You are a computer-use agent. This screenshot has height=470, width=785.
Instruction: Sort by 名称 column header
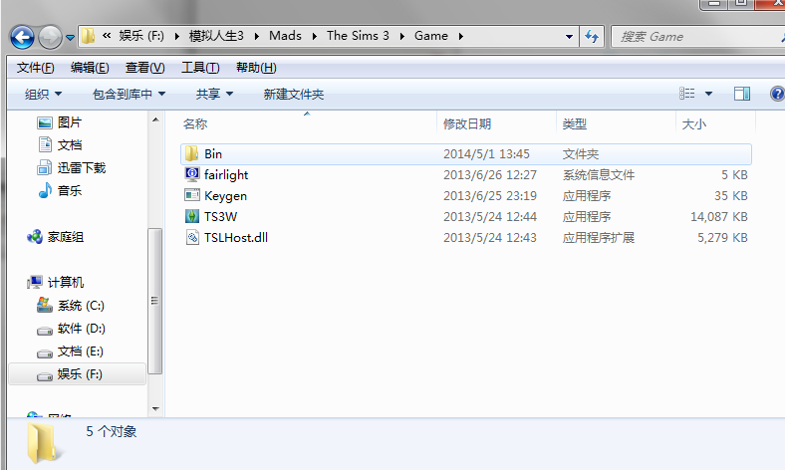pyautogui.click(x=195, y=123)
